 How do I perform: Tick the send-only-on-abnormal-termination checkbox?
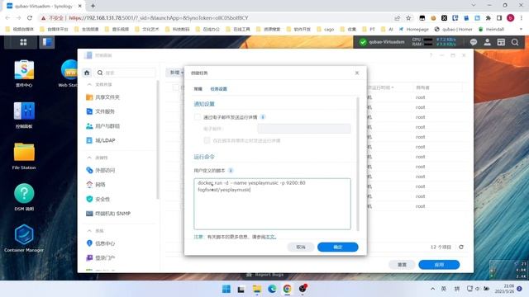207,140
